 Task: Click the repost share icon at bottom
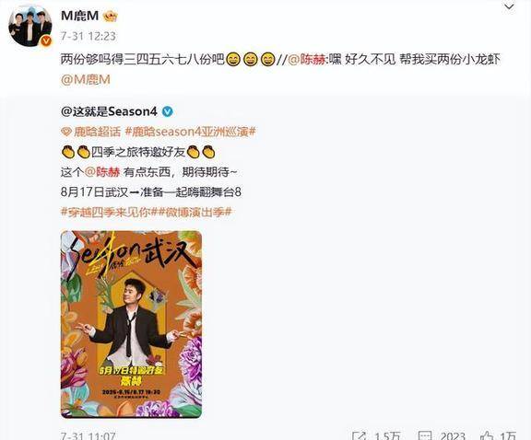click(x=360, y=434)
